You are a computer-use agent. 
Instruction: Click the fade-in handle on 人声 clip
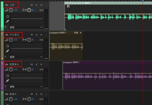pos(68,6)
